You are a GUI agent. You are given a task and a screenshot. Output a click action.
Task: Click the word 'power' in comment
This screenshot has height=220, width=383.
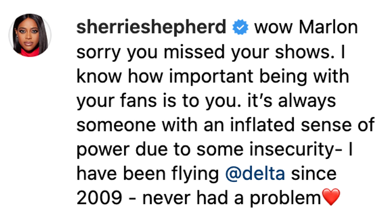click(x=103, y=150)
